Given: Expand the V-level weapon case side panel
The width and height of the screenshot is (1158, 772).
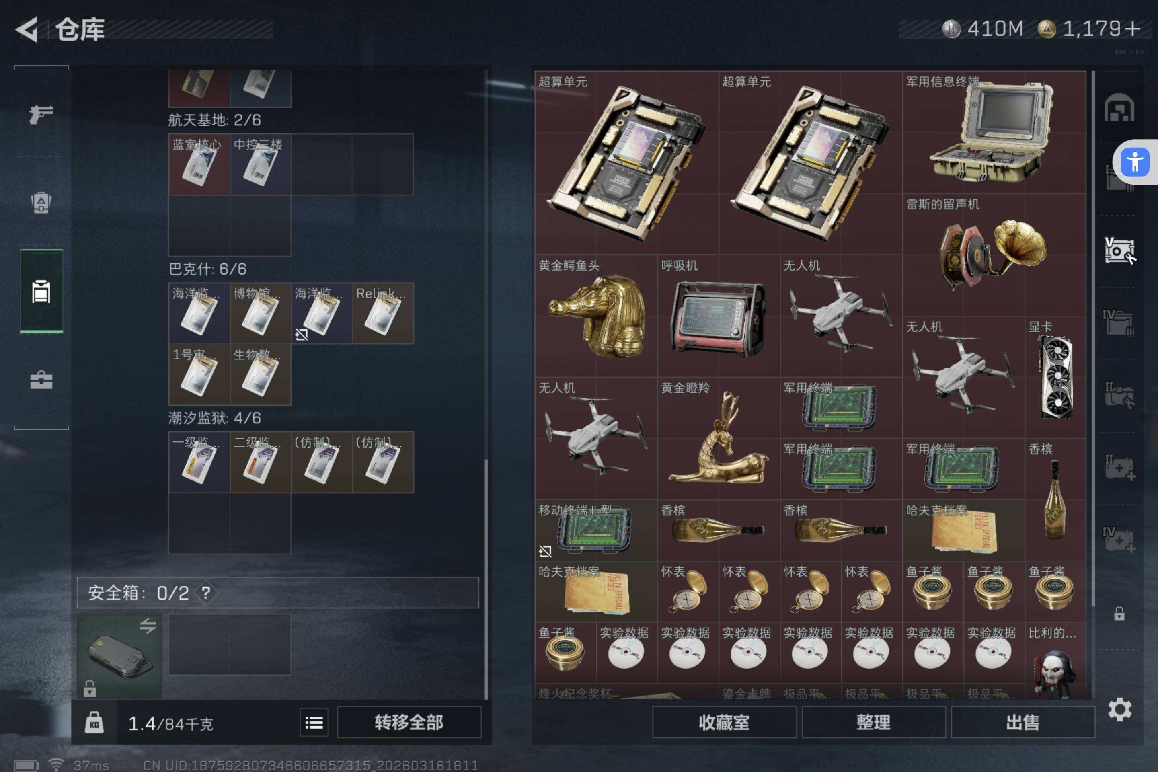Looking at the screenshot, I should pyautogui.click(x=1119, y=250).
